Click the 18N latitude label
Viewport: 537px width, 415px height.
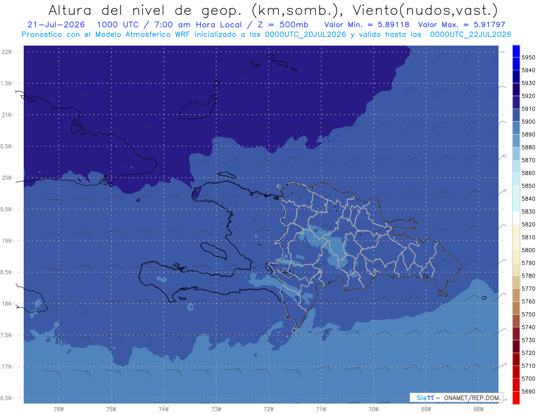8,304
